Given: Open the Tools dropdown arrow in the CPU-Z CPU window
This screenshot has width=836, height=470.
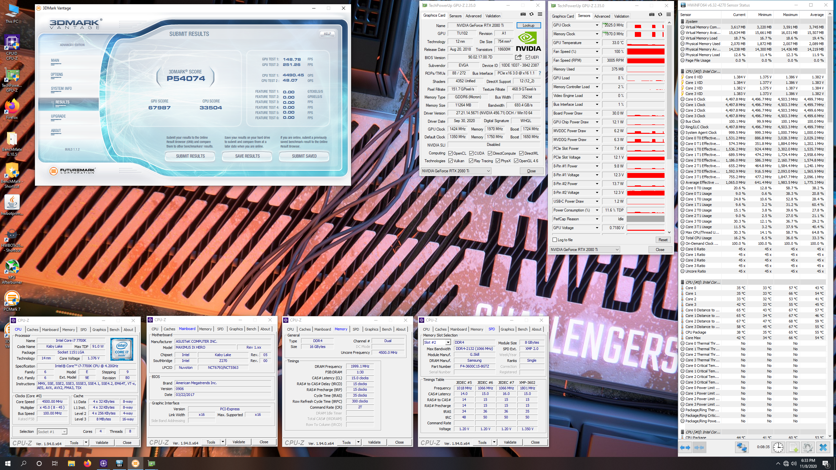Looking at the screenshot, I should [x=86, y=443].
